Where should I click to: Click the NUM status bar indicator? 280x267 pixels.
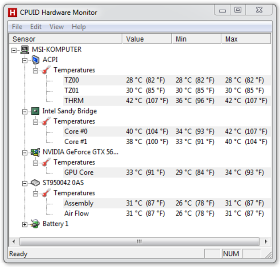231,254
